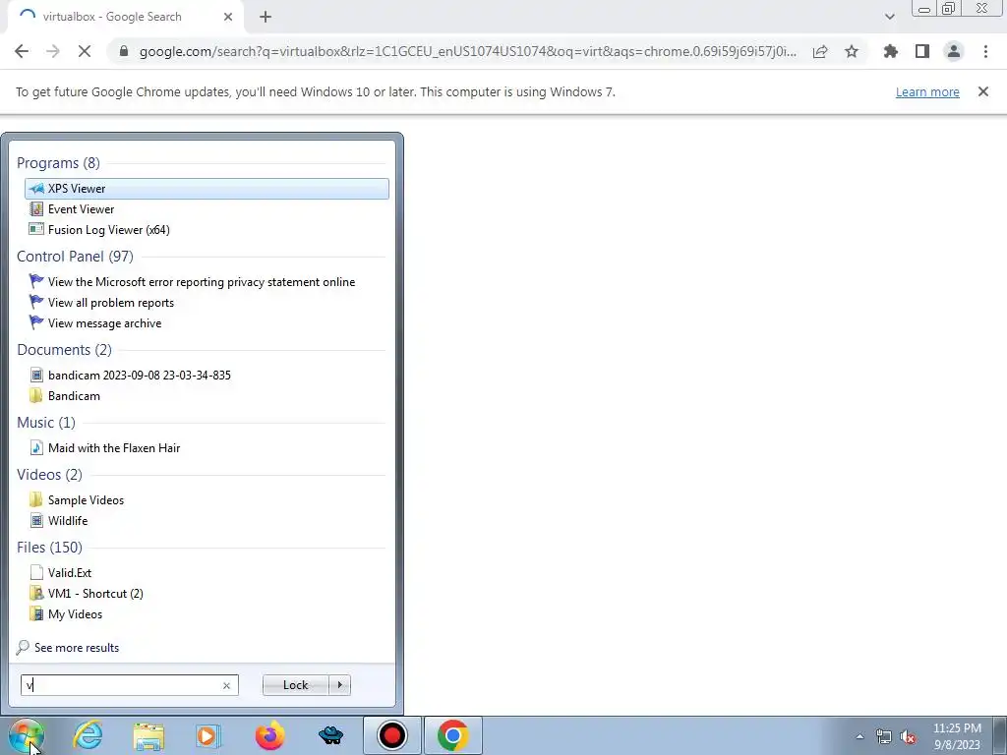The width and height of the screenshot is (1007, 755).
Task: Expand the Control Panel (97) header
Action: click(x=75, y=257)
